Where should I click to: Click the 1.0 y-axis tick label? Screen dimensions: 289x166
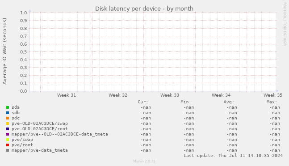click(x=24, y=13)
